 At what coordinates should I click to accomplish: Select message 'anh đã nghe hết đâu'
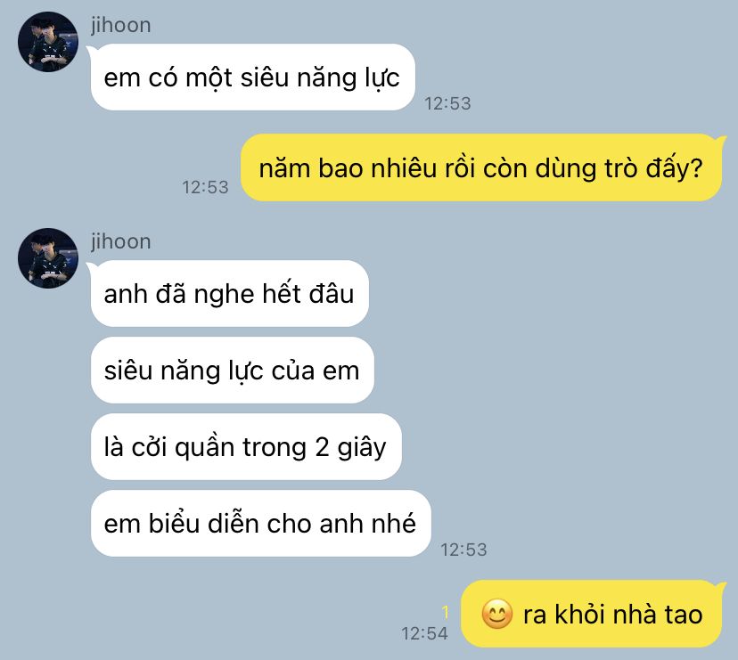click(229, 294)
